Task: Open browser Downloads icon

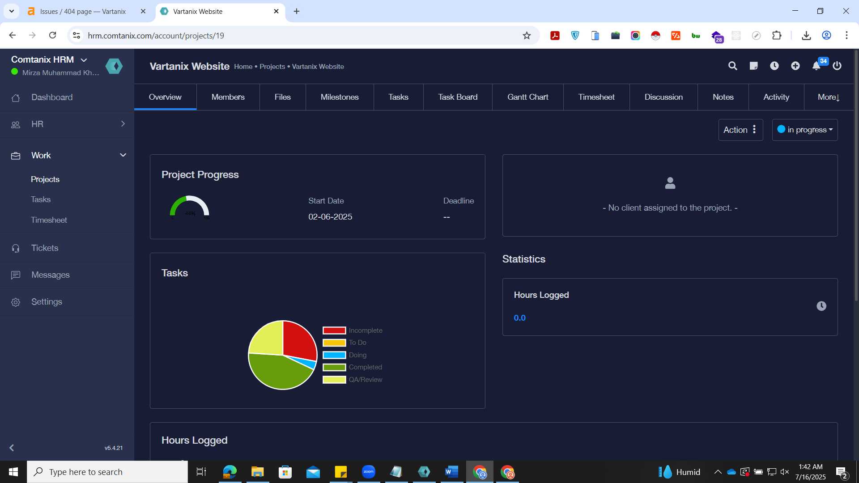Action: pos(806,35)
